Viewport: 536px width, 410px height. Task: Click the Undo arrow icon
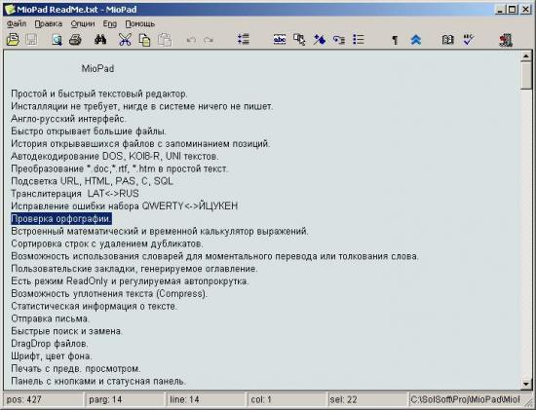click(191, 40)
